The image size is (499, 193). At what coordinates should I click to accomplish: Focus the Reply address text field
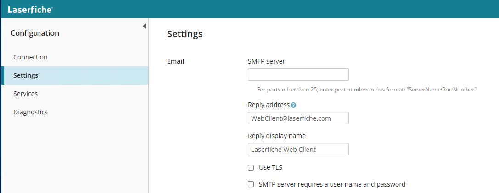pyautogui.click(x=298, y=118)
